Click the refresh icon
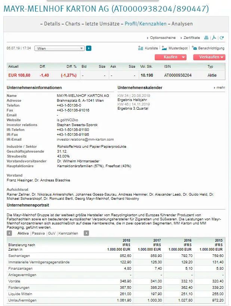Screen dimensions: 231x306 222,38
